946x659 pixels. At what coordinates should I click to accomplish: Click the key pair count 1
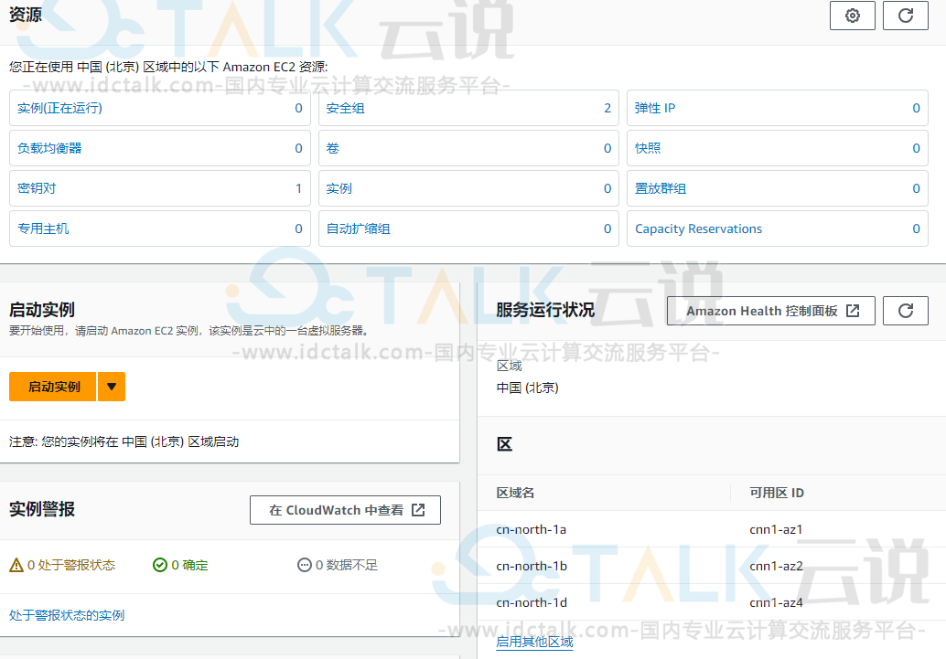pos(298,188)
